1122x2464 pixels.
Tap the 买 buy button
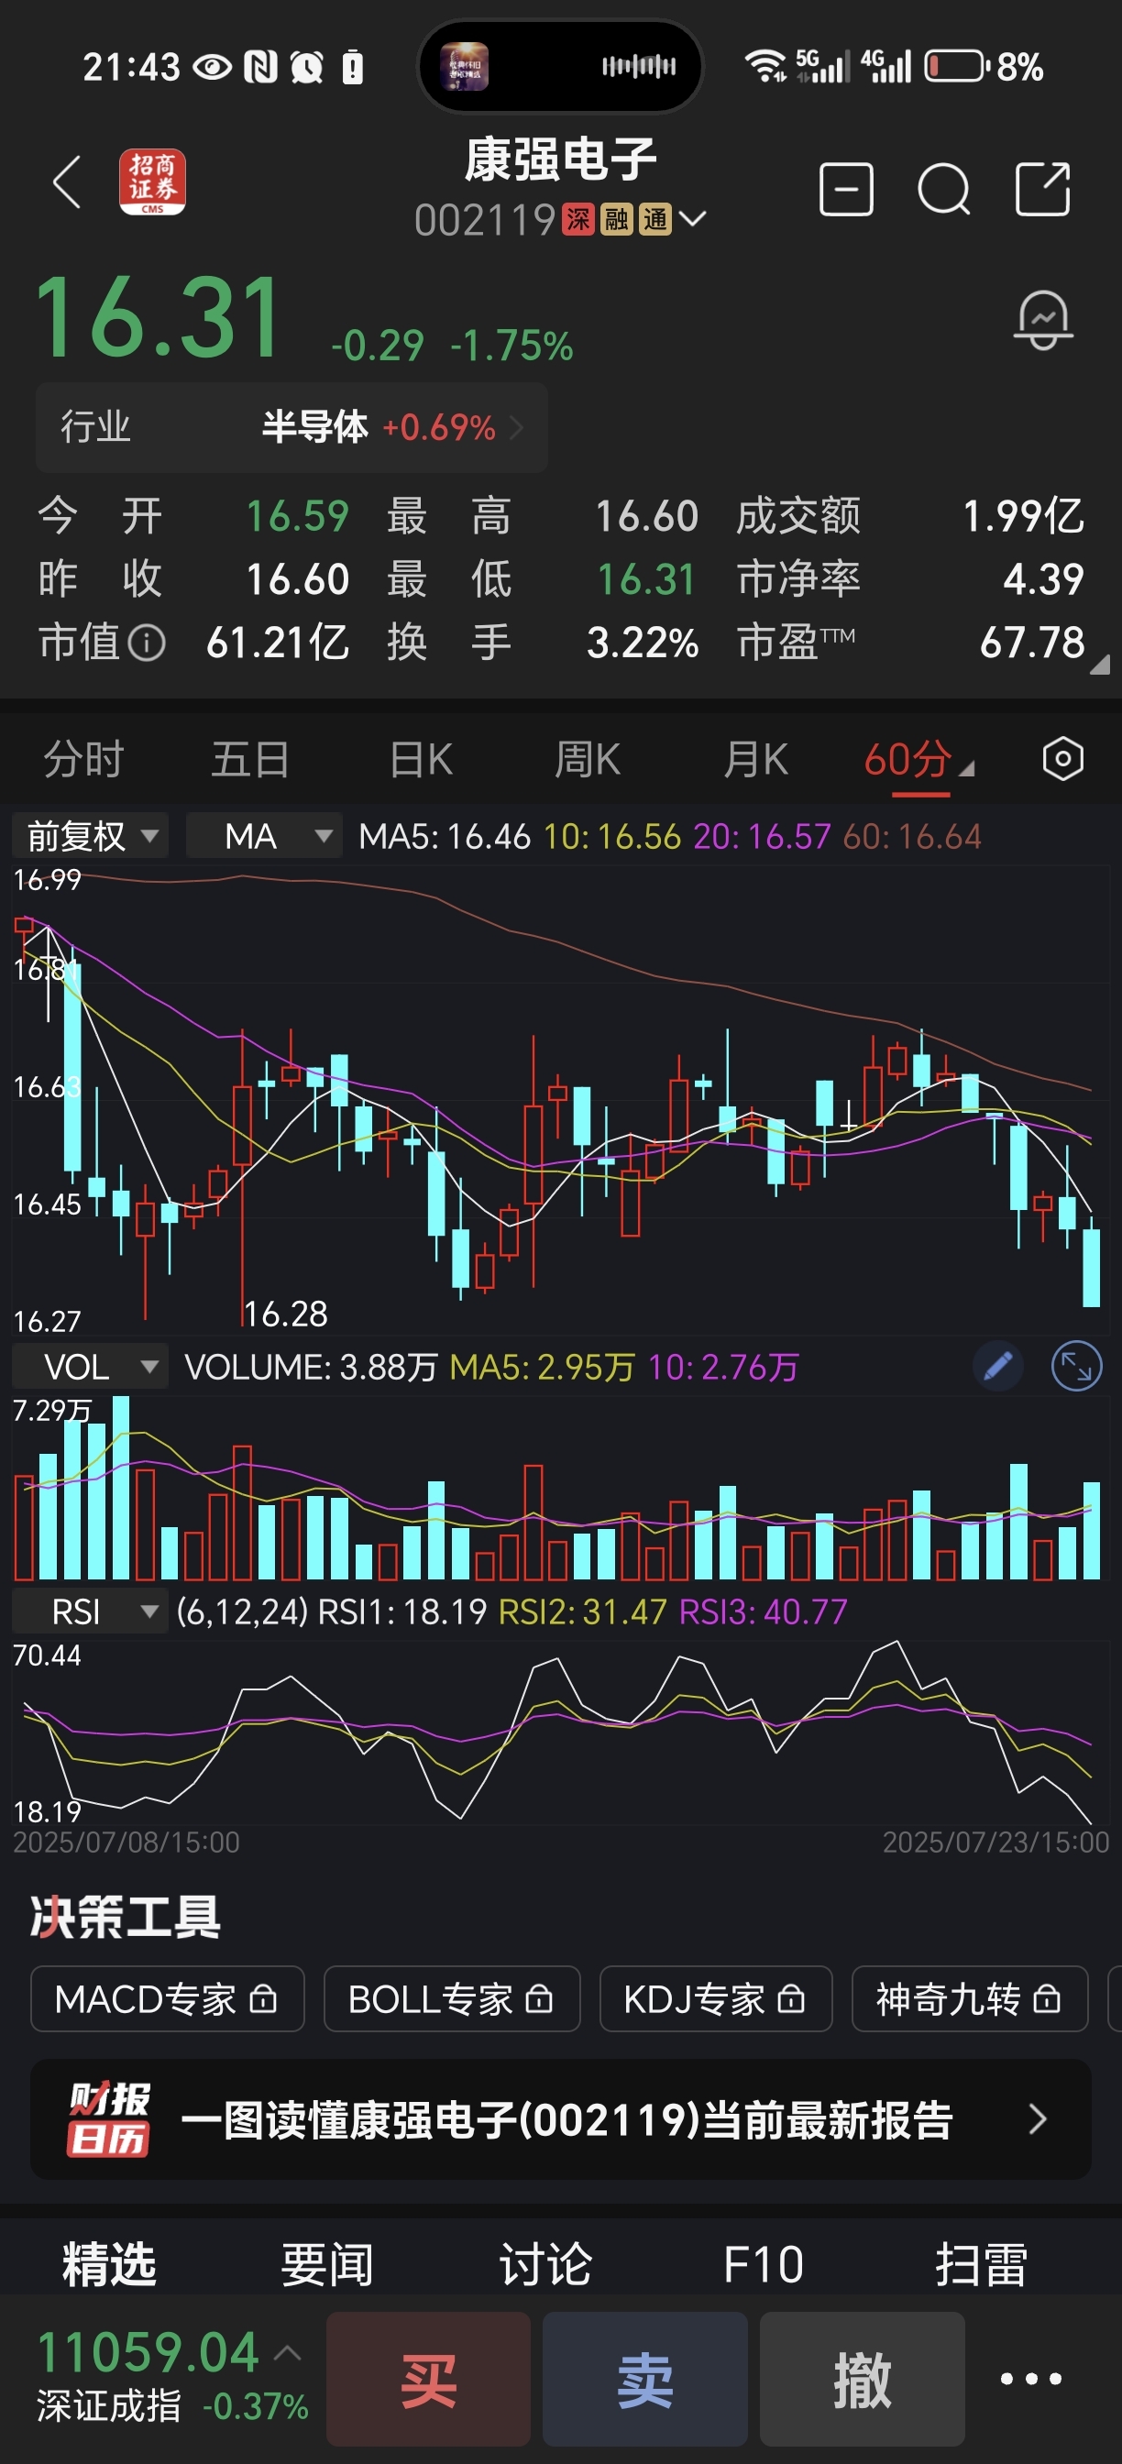(x=428, y=2379)
